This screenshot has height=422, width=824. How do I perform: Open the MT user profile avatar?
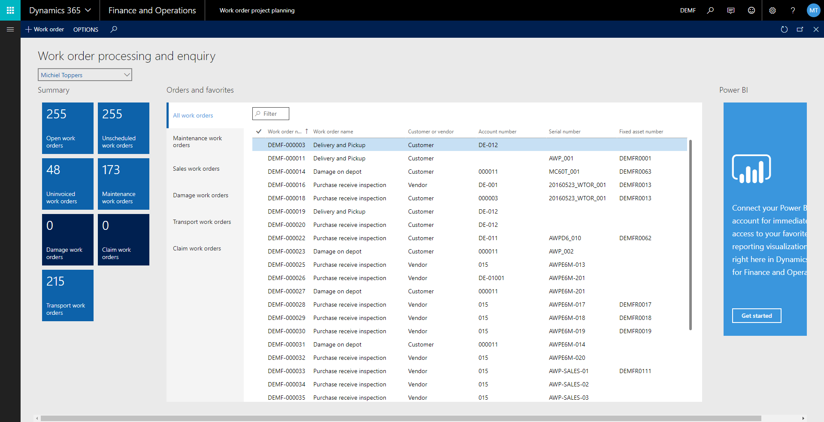pos(813,10)
